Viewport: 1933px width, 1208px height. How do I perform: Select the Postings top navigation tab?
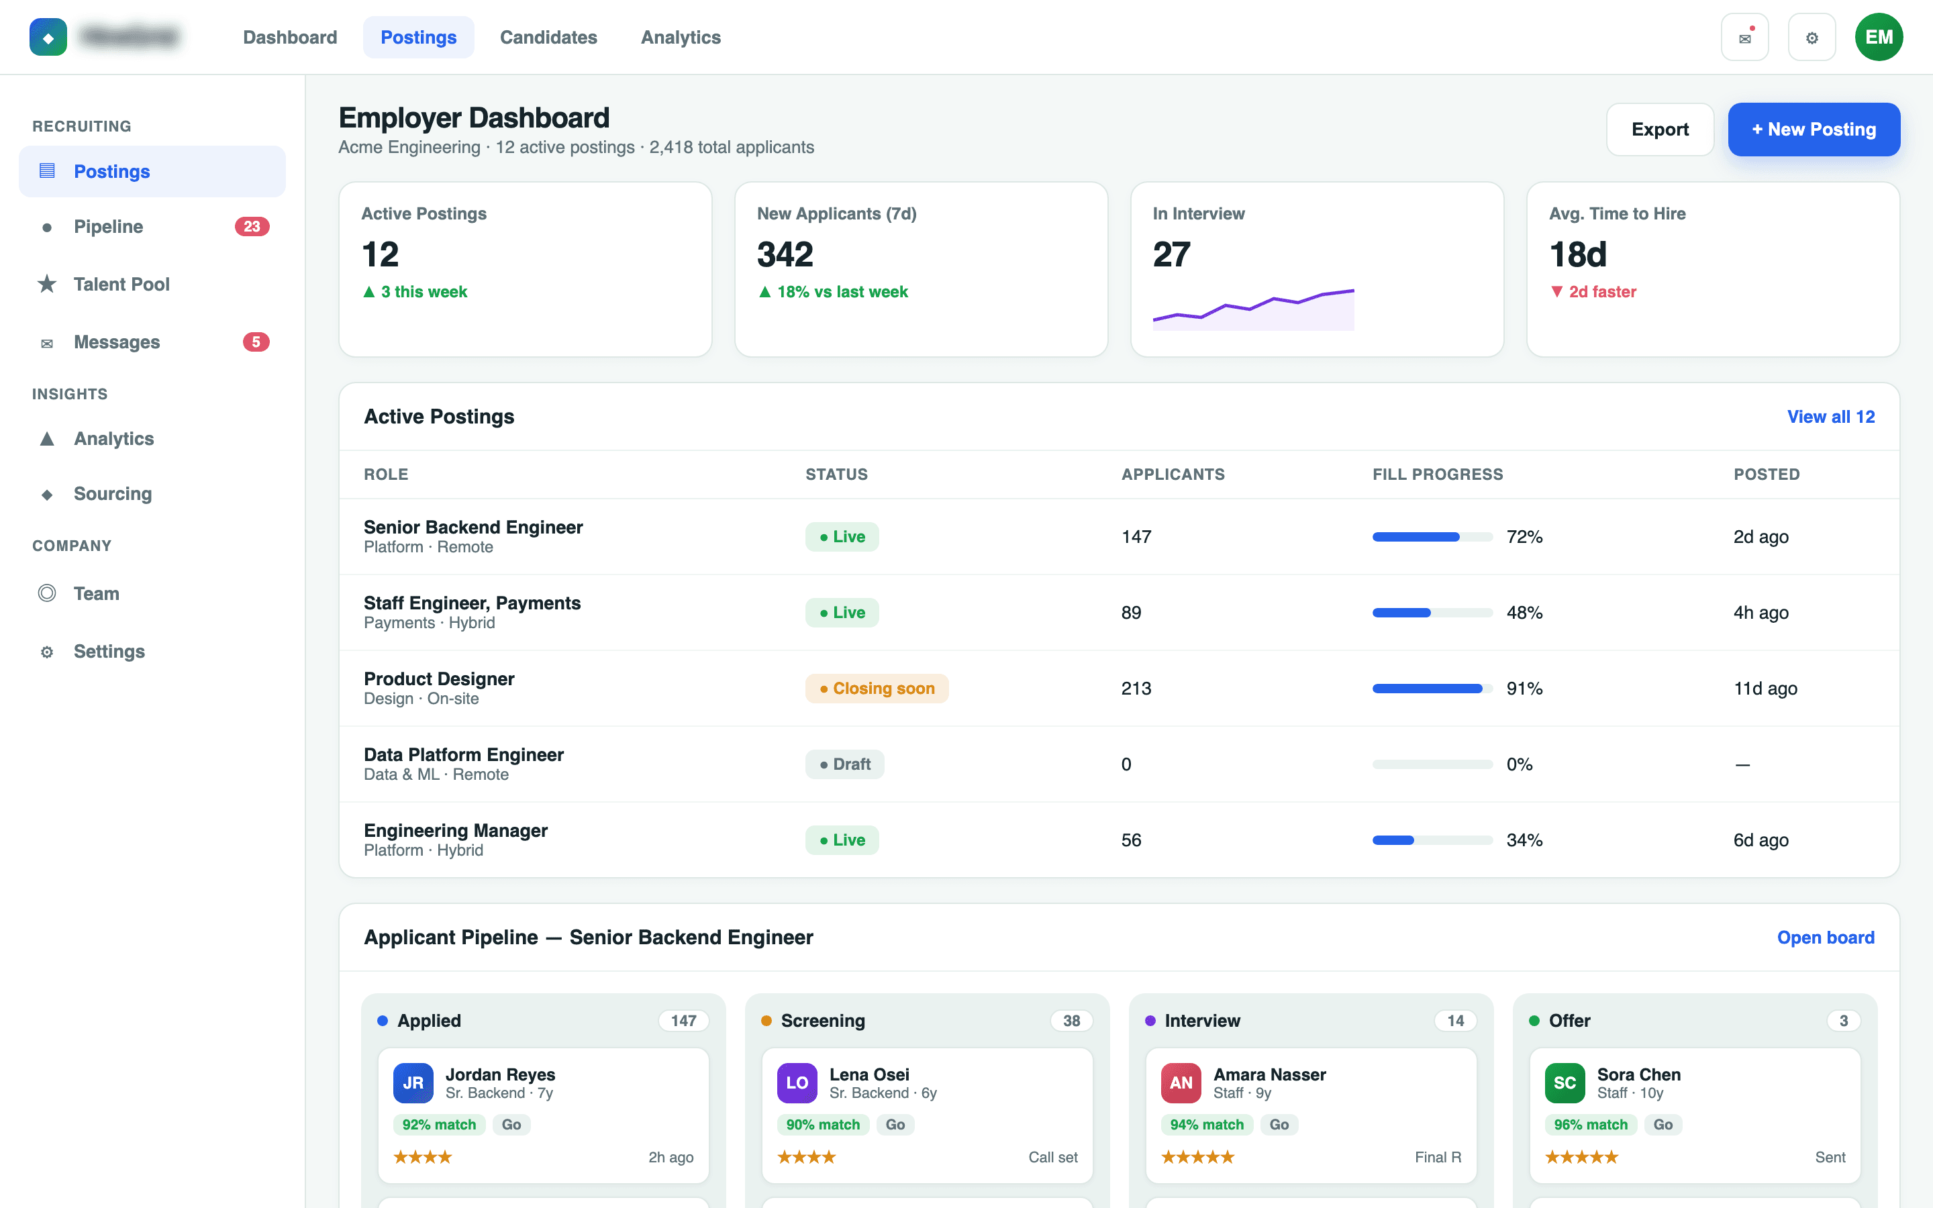[419, 38]
